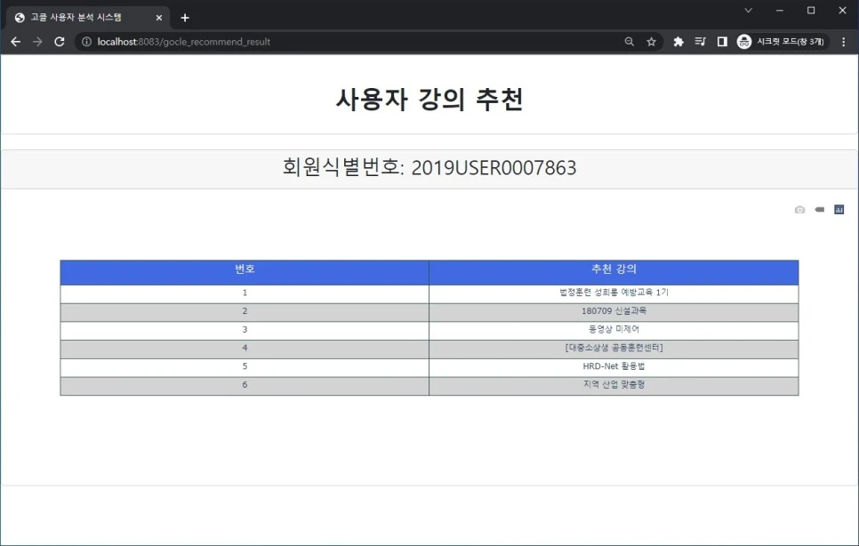Minimize the browser window
859x546 pixels.
pos(780,11)
